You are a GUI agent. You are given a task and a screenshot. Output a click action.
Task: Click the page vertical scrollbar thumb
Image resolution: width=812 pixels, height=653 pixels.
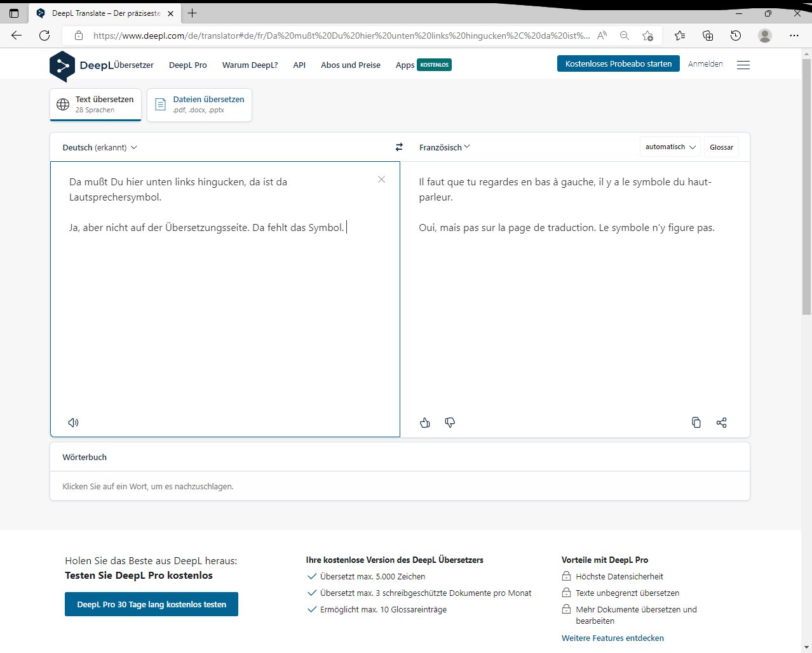pyautogui.click(x=806, y=186)
